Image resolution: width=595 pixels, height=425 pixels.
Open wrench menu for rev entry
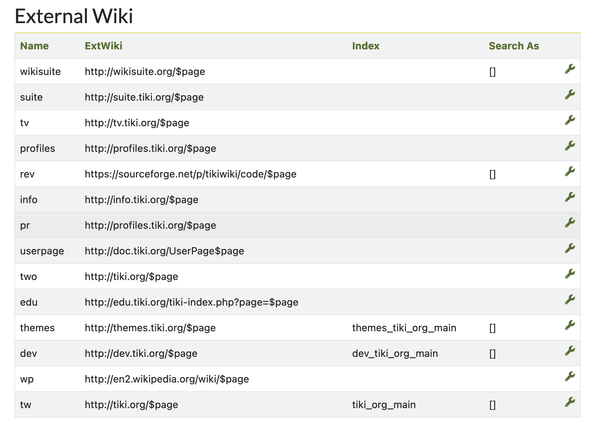[x=570, y=171]
